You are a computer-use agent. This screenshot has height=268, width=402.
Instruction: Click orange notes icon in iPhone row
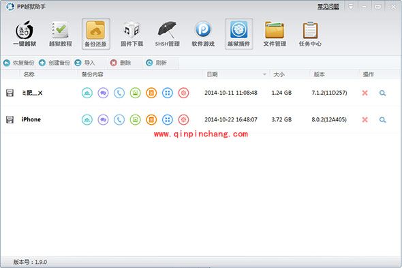point(151,119)
